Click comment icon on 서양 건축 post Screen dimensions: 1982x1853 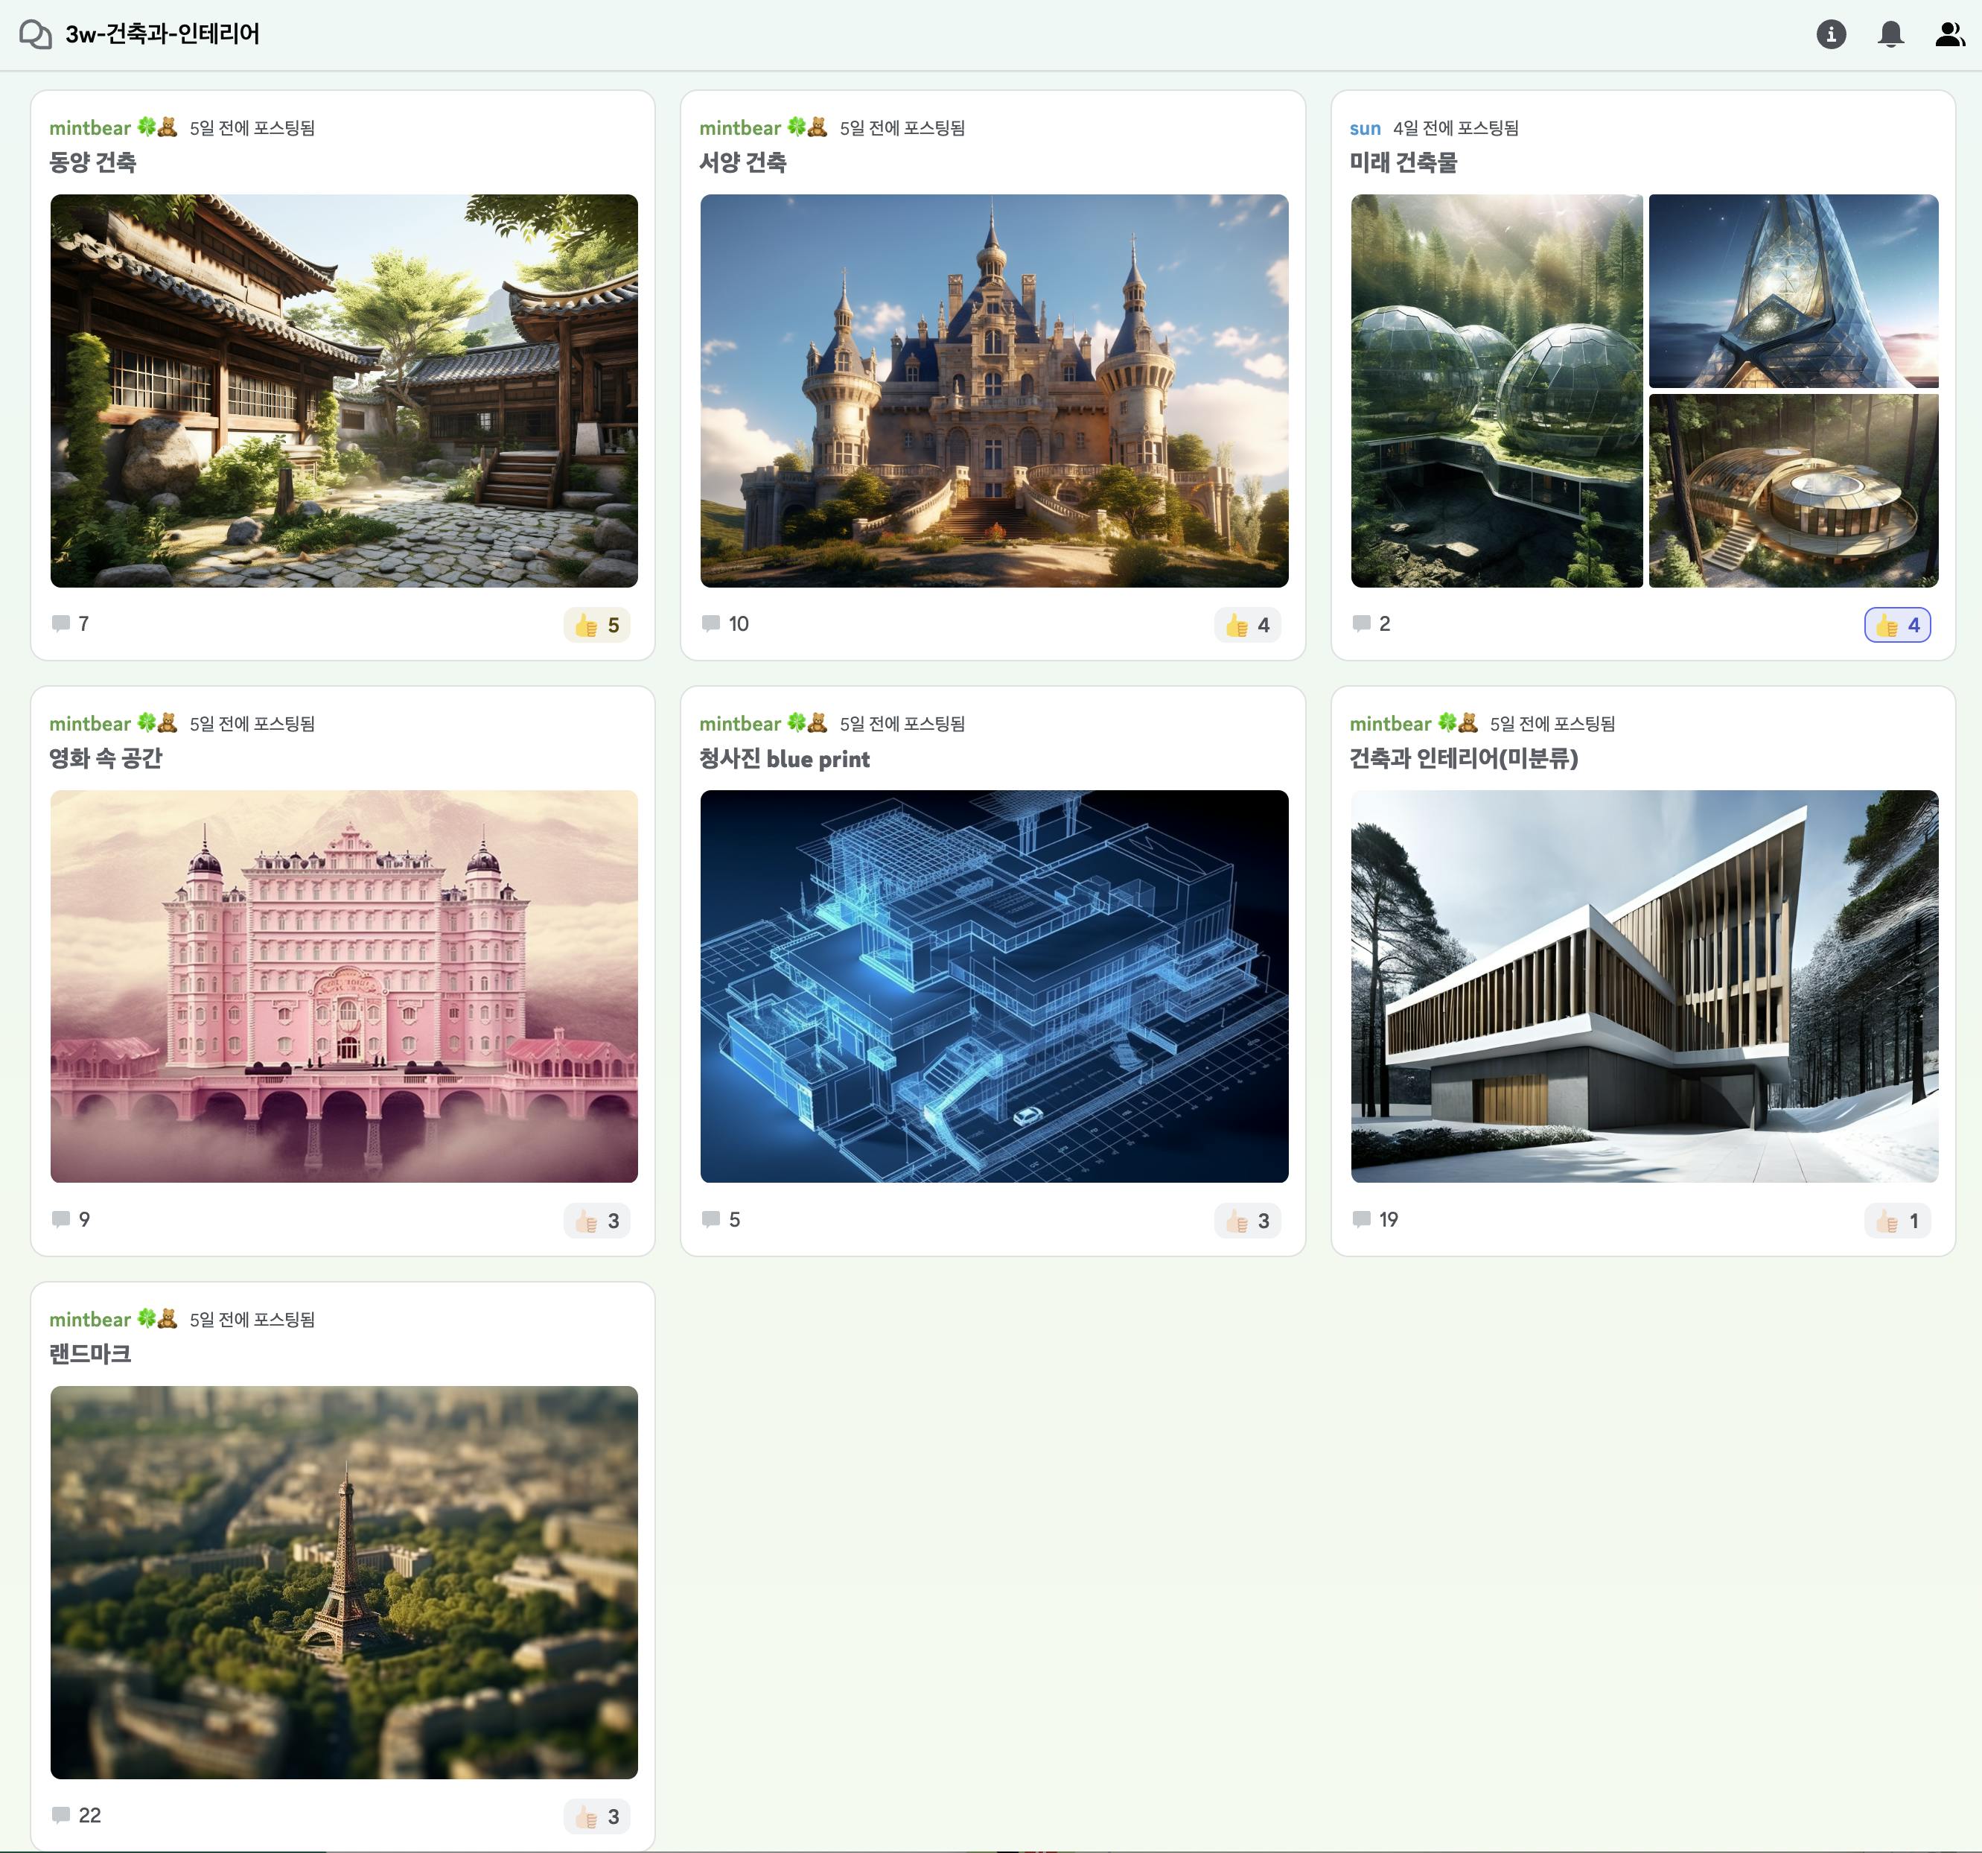click(x=711, y=623)
